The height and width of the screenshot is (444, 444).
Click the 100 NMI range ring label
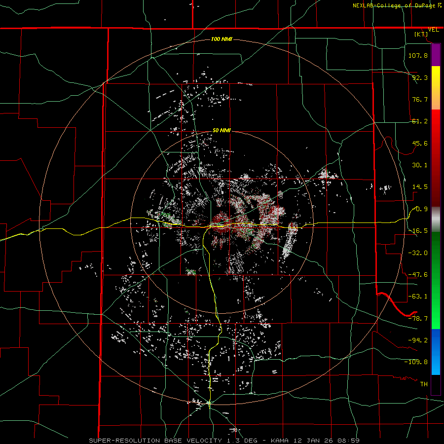click(x=222, y=39)
